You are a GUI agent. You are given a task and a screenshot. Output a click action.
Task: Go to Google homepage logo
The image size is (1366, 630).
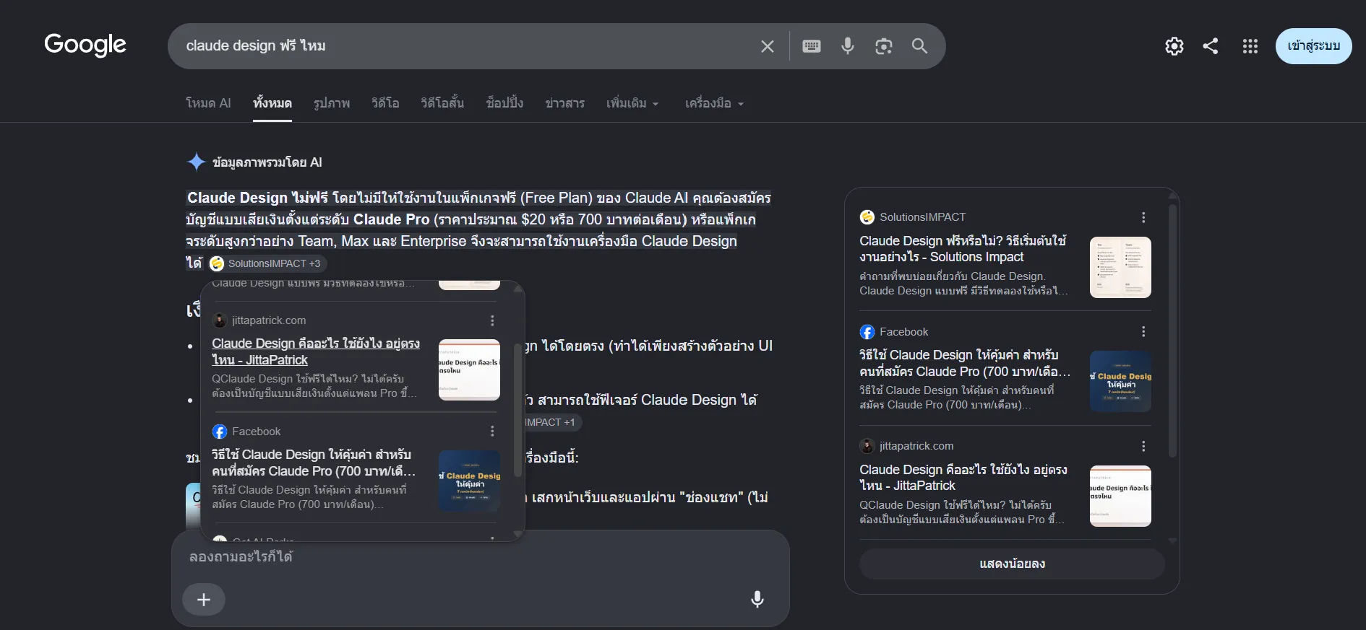coord(85,45)
